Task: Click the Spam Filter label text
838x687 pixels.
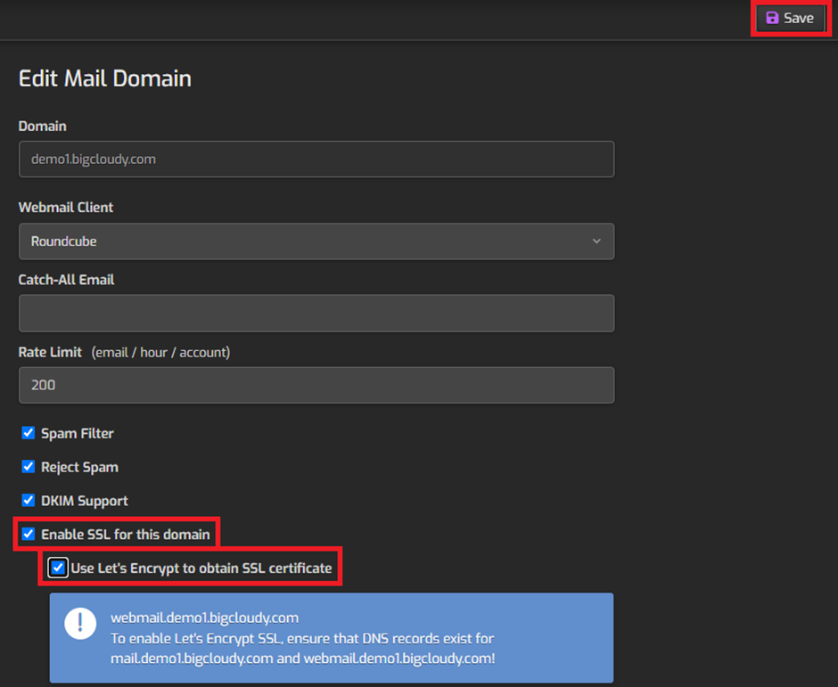Action: pyautogui.click(x=80, y=433)
